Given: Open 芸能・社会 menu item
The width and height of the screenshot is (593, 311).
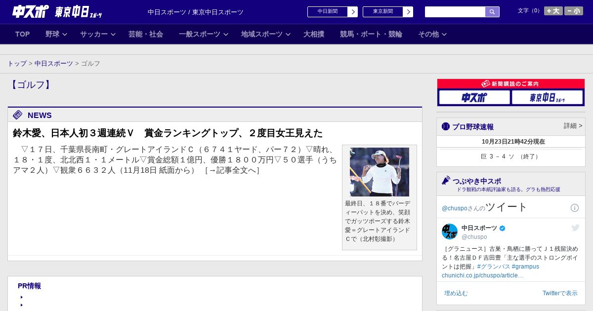Looking at the screenshot, I should pyautogui.click(x=146, y=34).
